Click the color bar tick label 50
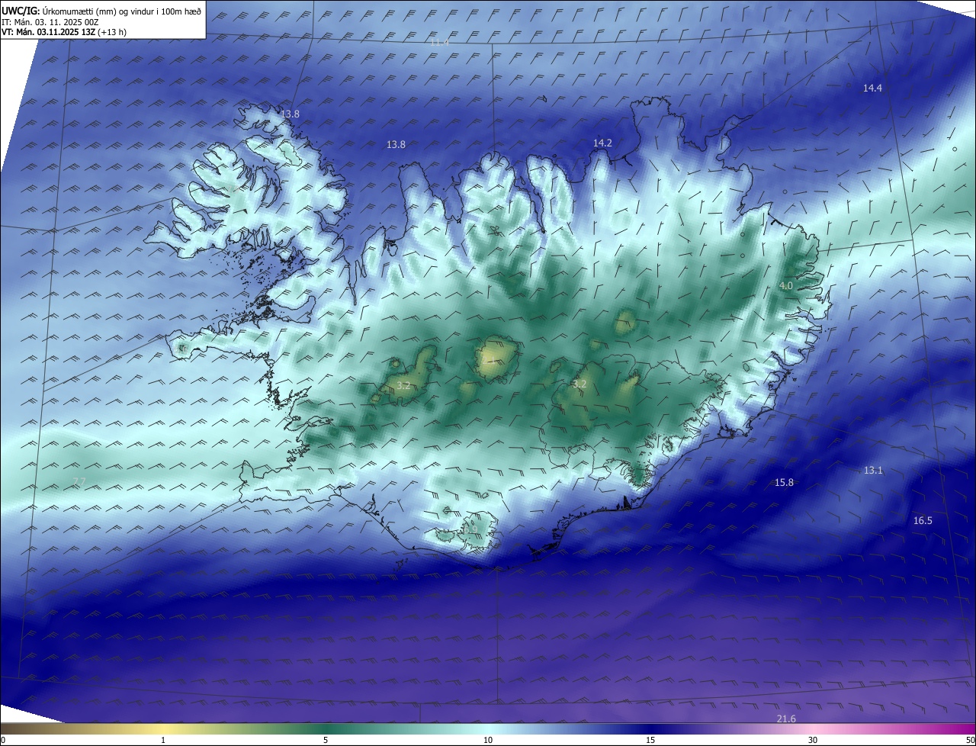This screenshot has height=746, width=976. tap(970, 741)
